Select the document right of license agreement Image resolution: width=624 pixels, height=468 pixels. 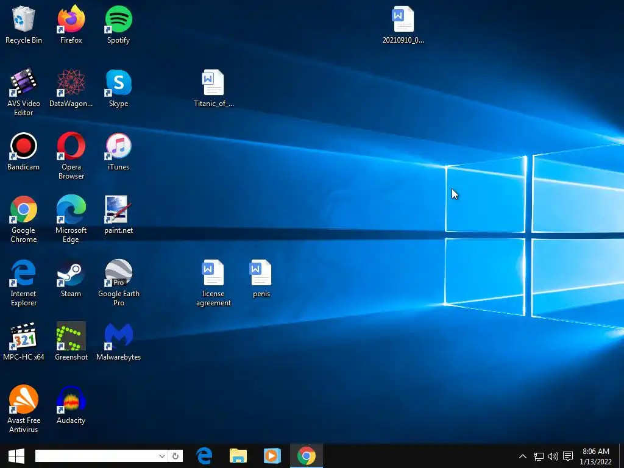(x=261, y=278)
